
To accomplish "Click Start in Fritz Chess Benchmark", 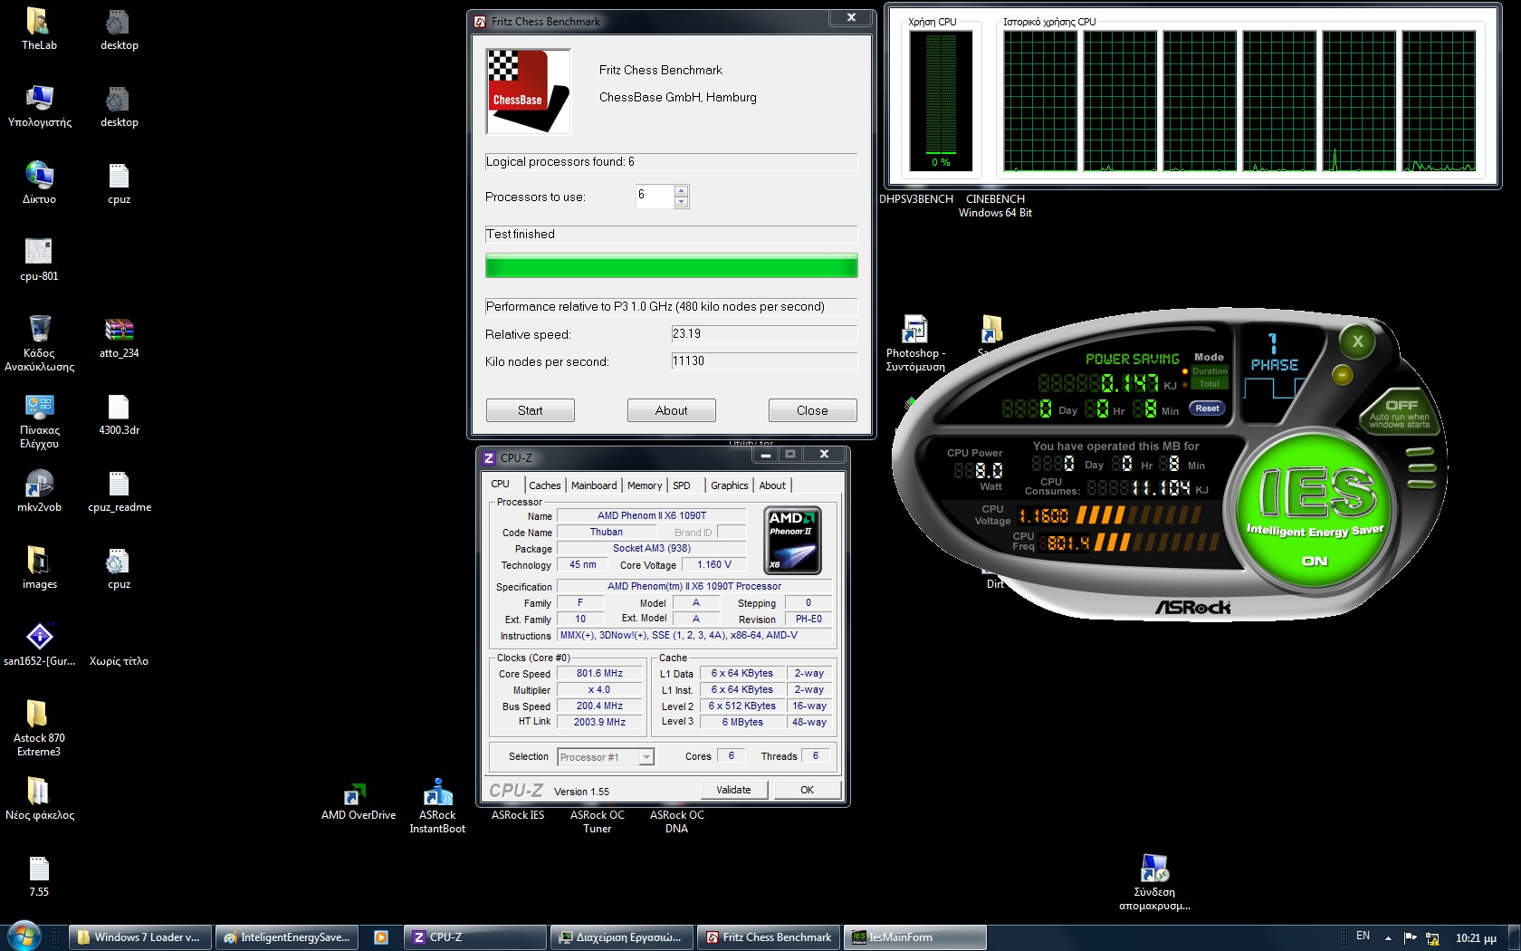I will click(531, 410).
